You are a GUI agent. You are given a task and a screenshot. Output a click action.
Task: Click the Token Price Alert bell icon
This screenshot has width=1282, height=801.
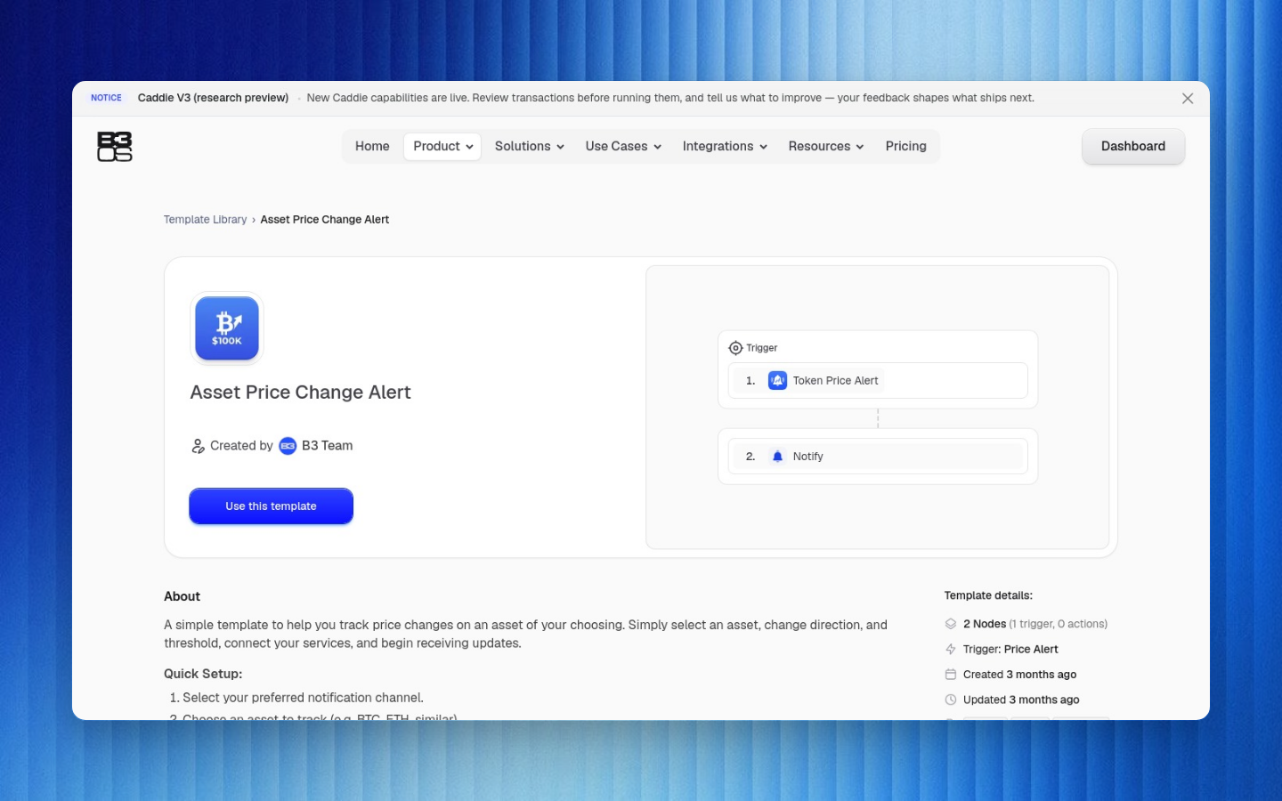pyautogui.click(x=777, y=381)
